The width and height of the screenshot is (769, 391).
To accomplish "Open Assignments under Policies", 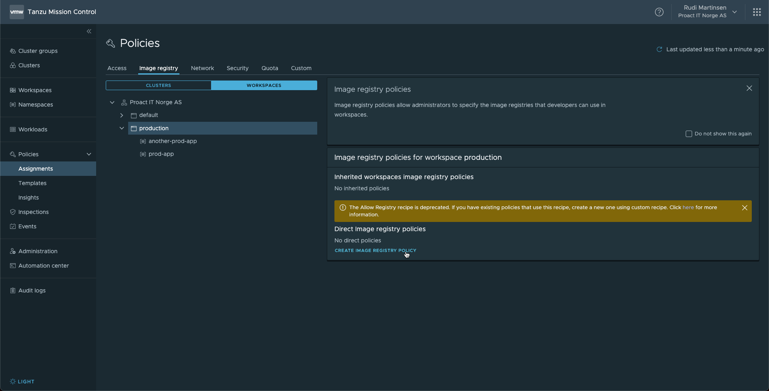I will (48, 169).
